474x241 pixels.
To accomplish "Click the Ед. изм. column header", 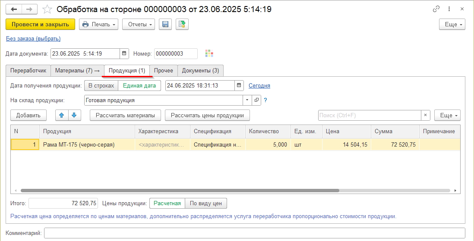I will pyautogui.click(x=306, y=131).
